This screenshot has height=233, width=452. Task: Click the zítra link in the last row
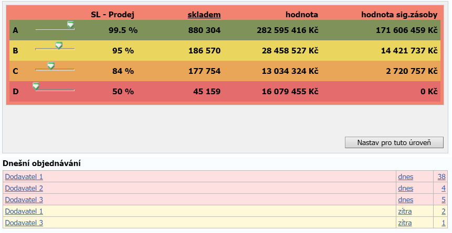click(405, 223)
